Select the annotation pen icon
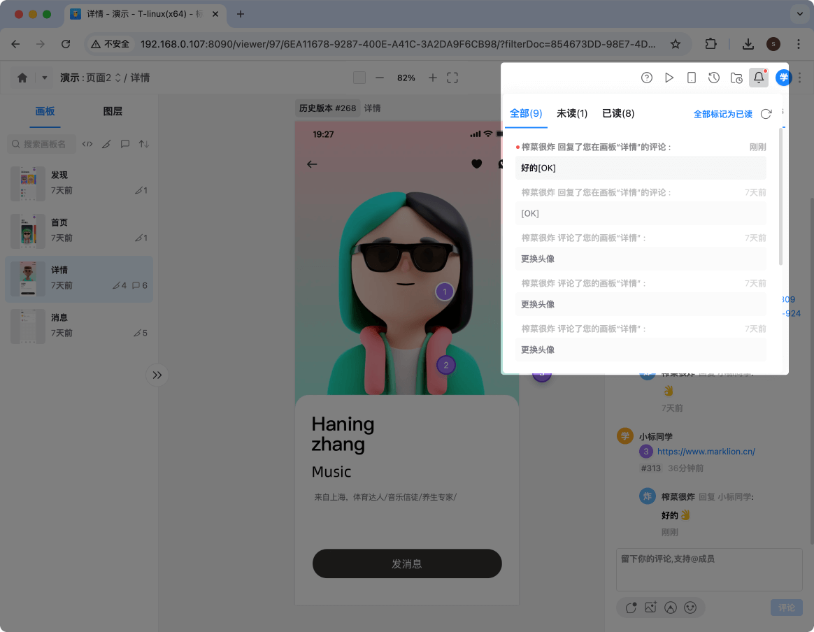The height and width of the screenshot is (632, 814). [x=106, y=144]
